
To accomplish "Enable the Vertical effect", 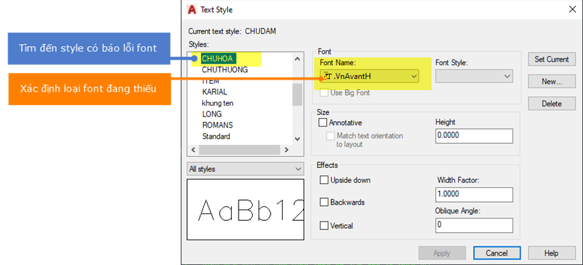I will pos(324,226).
